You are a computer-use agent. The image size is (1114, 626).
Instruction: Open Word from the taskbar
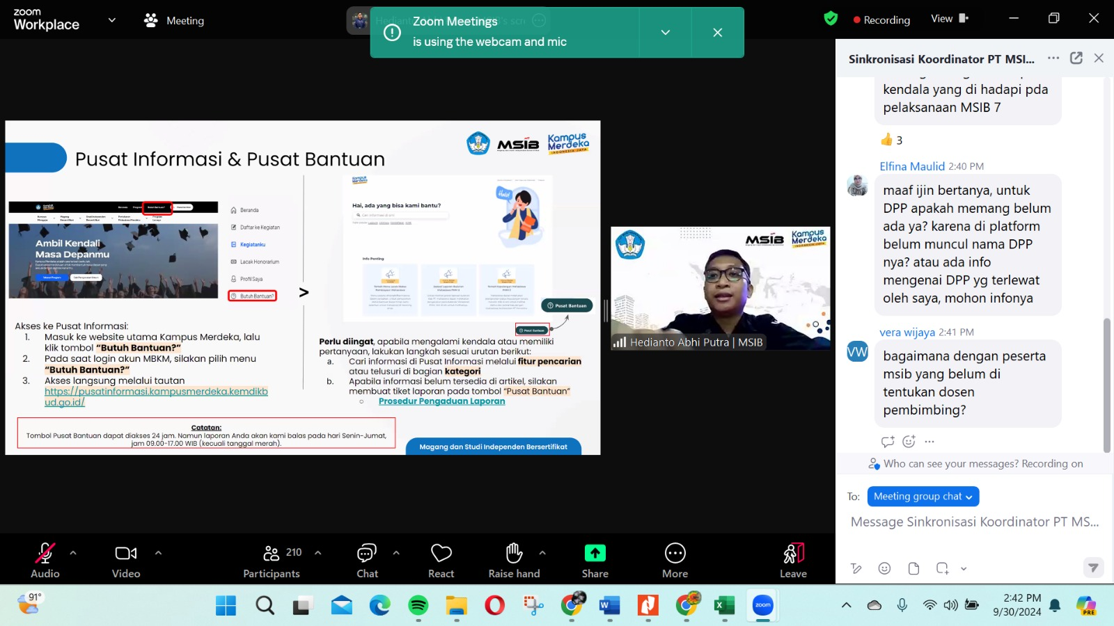click(609, 606)
